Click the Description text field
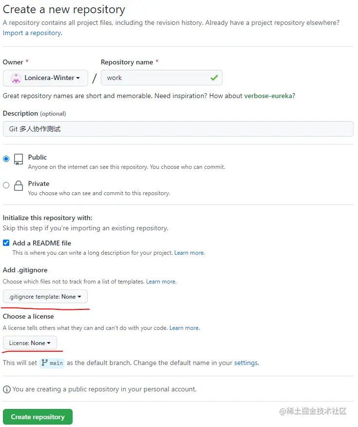 178,129
